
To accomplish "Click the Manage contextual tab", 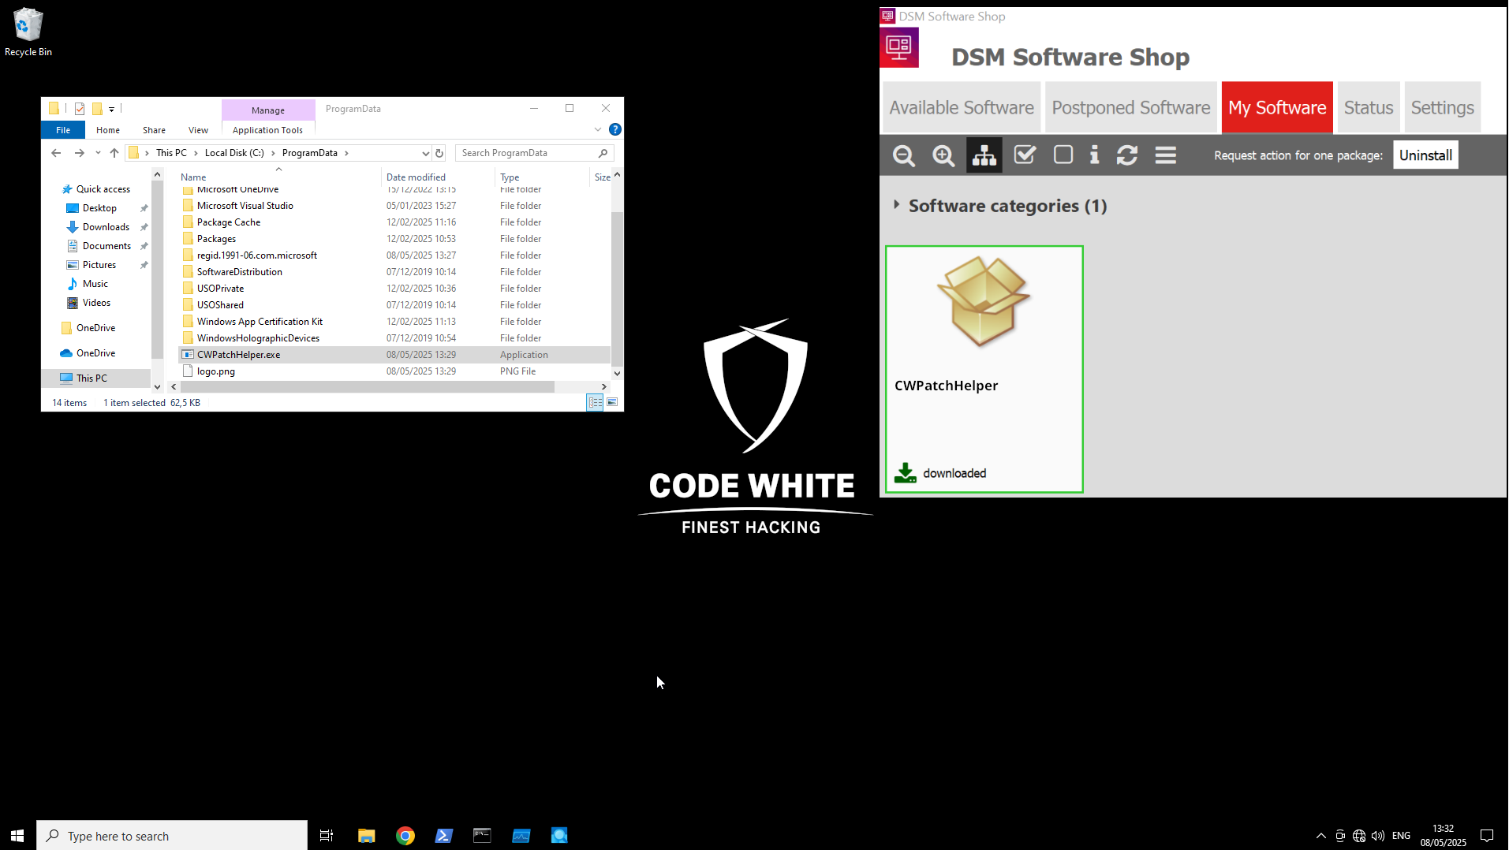I will (x=268, y=110).
